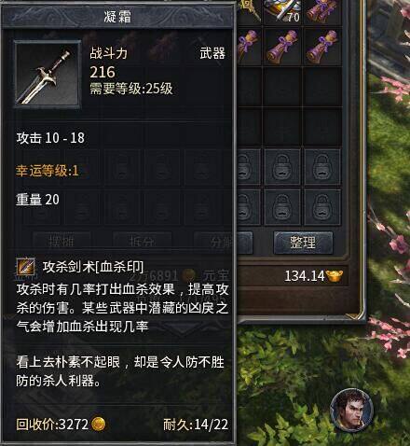Open the character portrait avatar

pyautogui.click(x=353, y=410)
